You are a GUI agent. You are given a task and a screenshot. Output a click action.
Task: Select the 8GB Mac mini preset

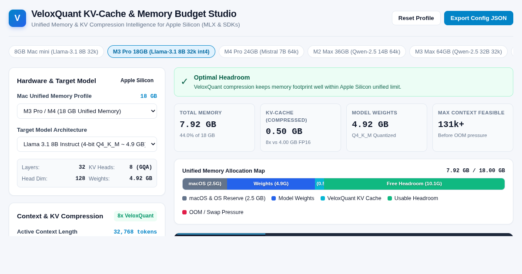pyautogui.click(x=56, y=51)
